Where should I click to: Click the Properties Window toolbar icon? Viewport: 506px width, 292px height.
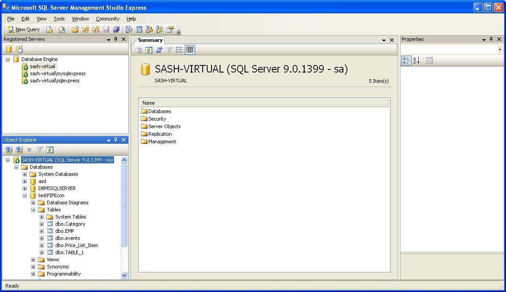click(x=170, y=30)
